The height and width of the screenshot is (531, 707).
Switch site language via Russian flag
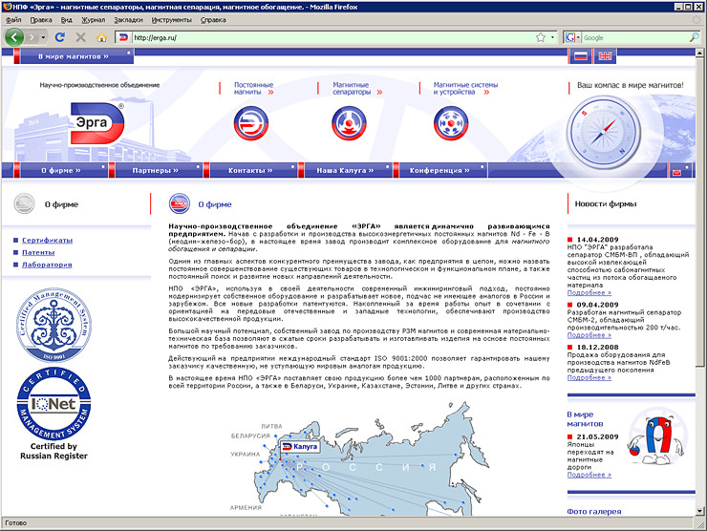pyautogui.click(x=579, y=56)
